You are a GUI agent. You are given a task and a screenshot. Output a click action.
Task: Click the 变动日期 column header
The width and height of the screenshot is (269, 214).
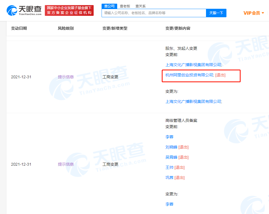(19, 28)
